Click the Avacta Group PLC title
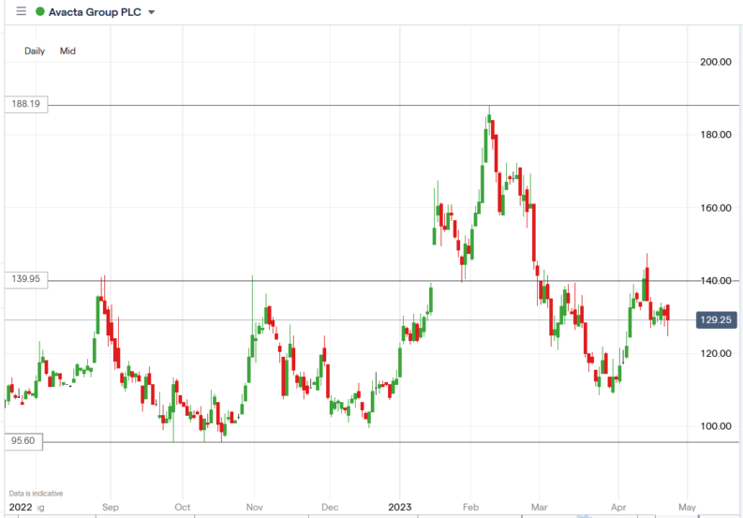 click(96, 12)
